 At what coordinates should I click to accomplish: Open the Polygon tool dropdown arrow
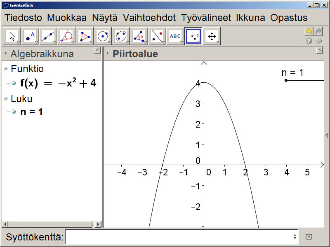[91, 42]
